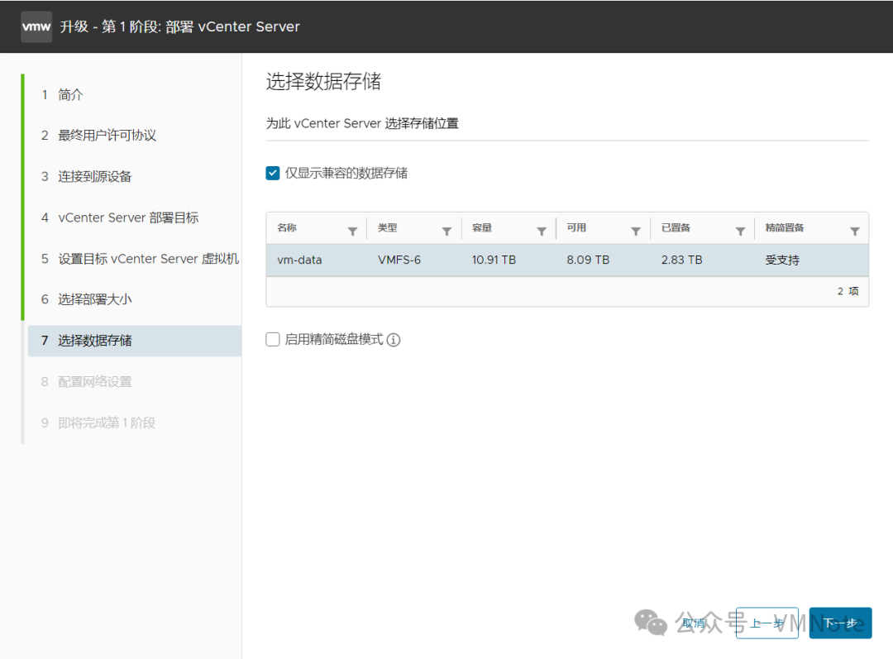This screenshot has width=893, height=659.
Task: Click the 2 项 item count
Action: (848, 291)
